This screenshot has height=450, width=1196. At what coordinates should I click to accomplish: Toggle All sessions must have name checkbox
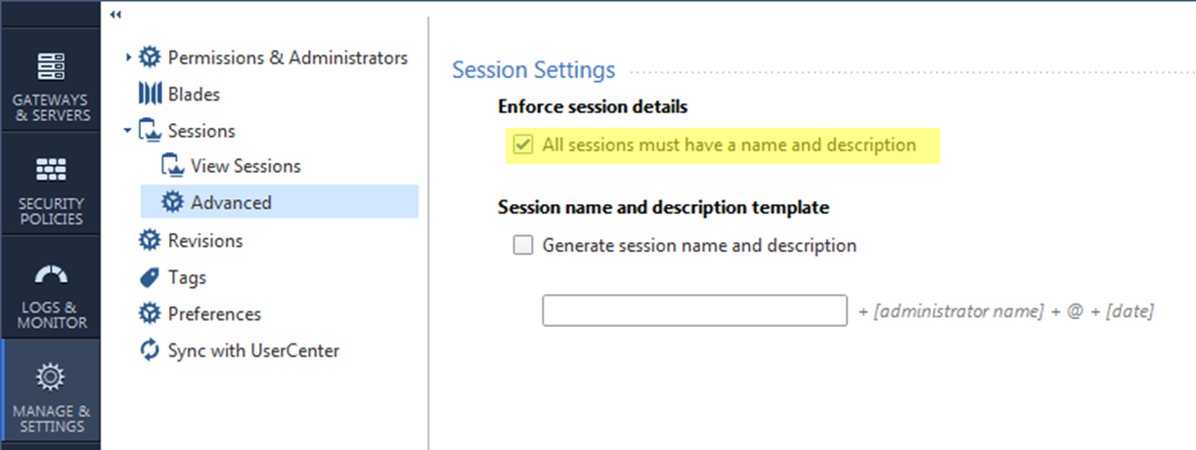[524, 145]
